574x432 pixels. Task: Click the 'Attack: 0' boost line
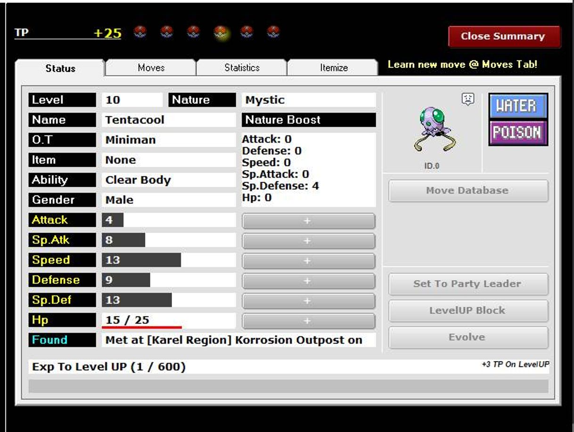click(x=267, y=139)
